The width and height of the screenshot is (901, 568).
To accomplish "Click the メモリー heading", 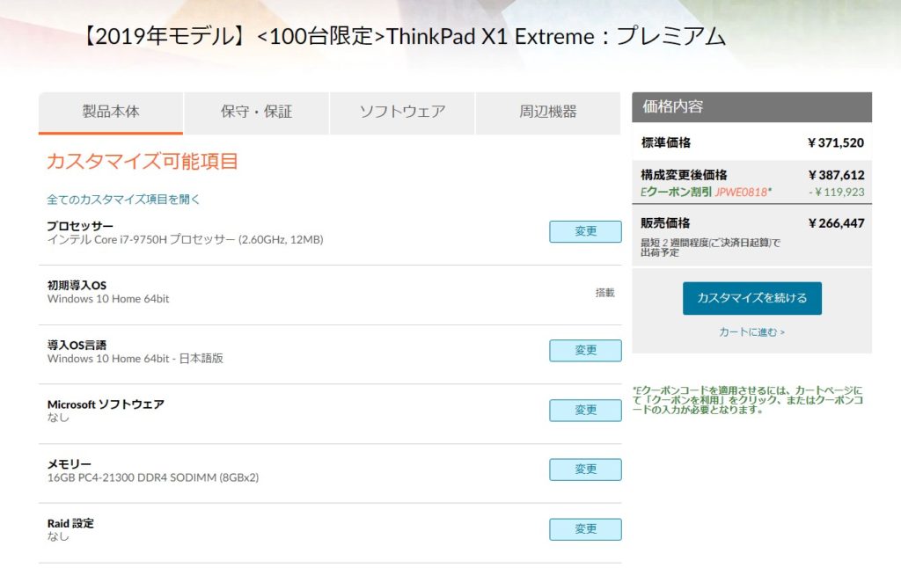I will 69,464.
